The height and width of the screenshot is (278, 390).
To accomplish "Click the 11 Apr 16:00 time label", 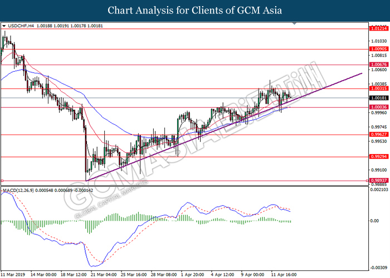I will coord(283,274).
